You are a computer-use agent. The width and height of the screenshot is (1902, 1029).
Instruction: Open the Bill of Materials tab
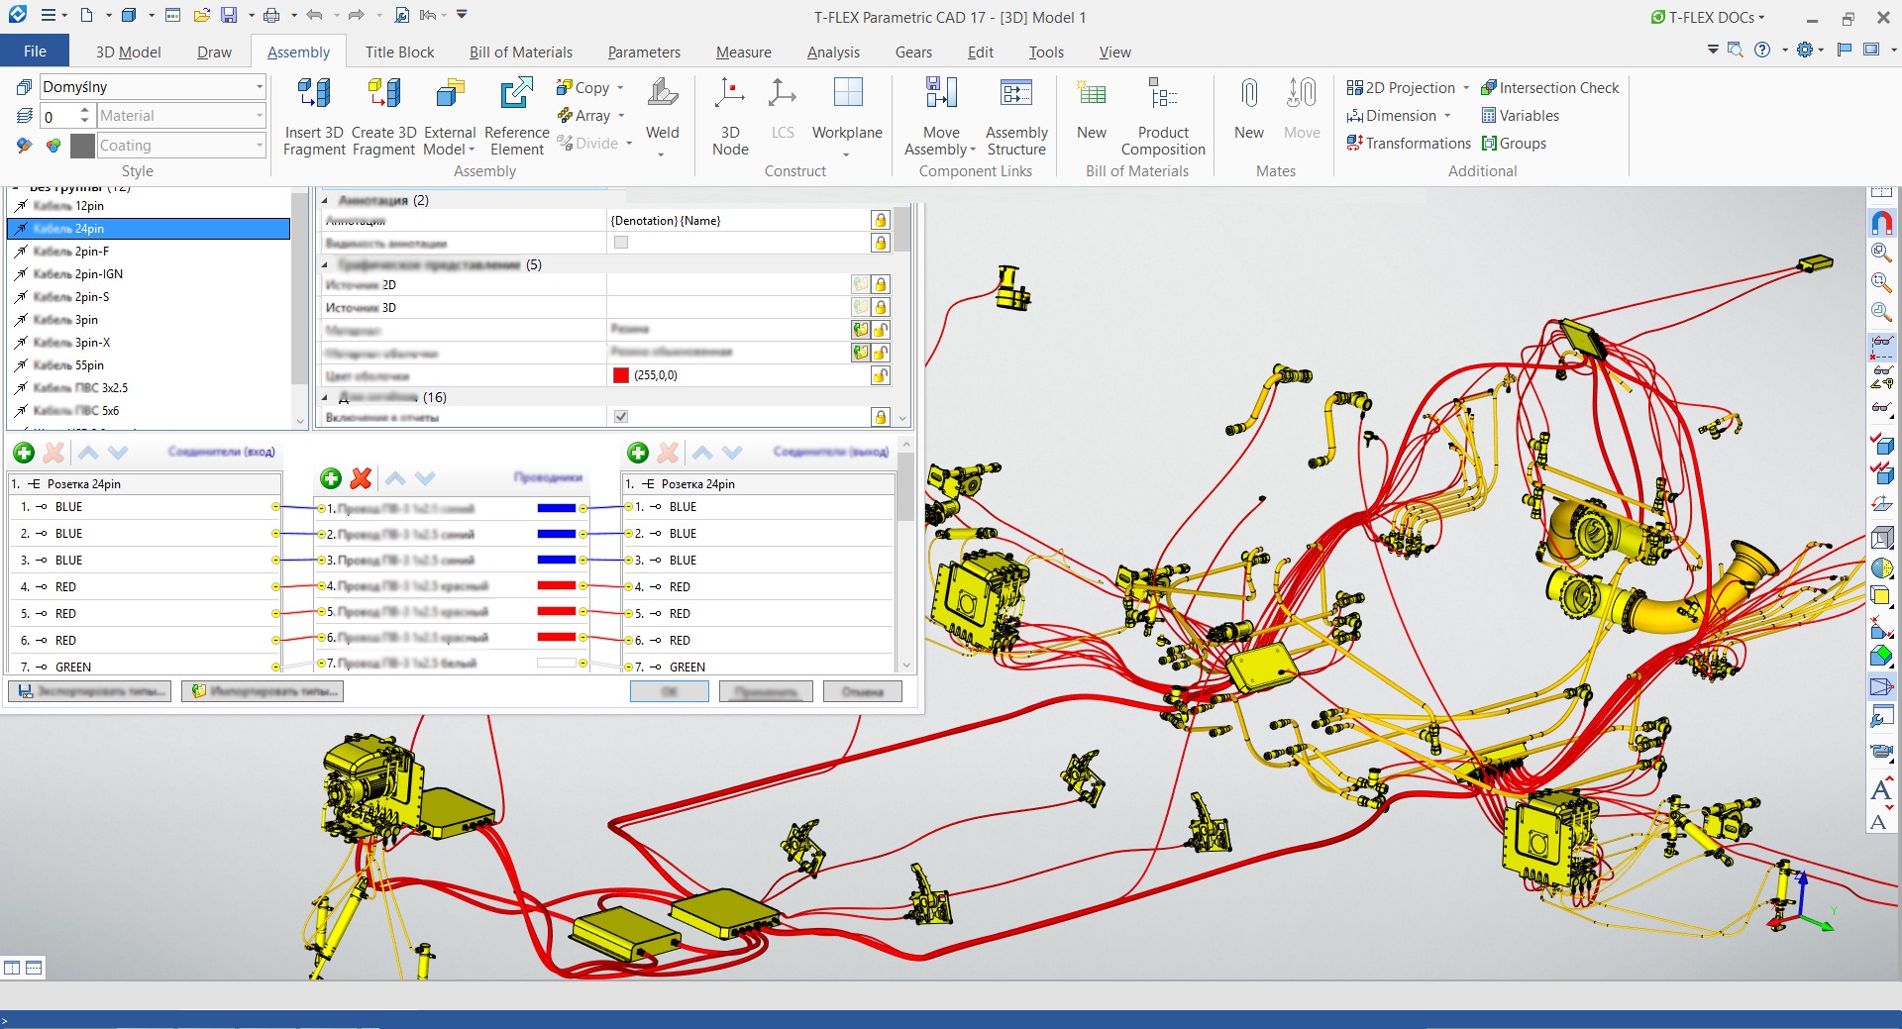click(521, 52)
